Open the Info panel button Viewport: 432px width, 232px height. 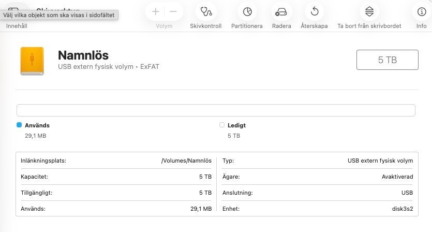coord(421,11)
